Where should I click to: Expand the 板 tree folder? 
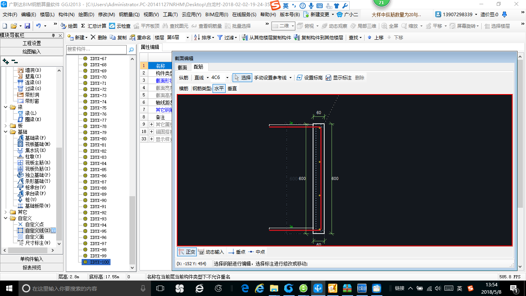(6, 126)
